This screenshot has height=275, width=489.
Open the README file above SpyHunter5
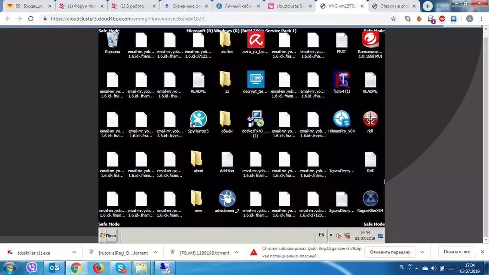(199, 82)
